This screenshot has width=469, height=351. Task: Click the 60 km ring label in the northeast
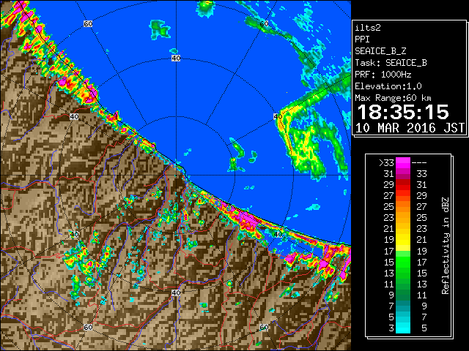point(264,23)
